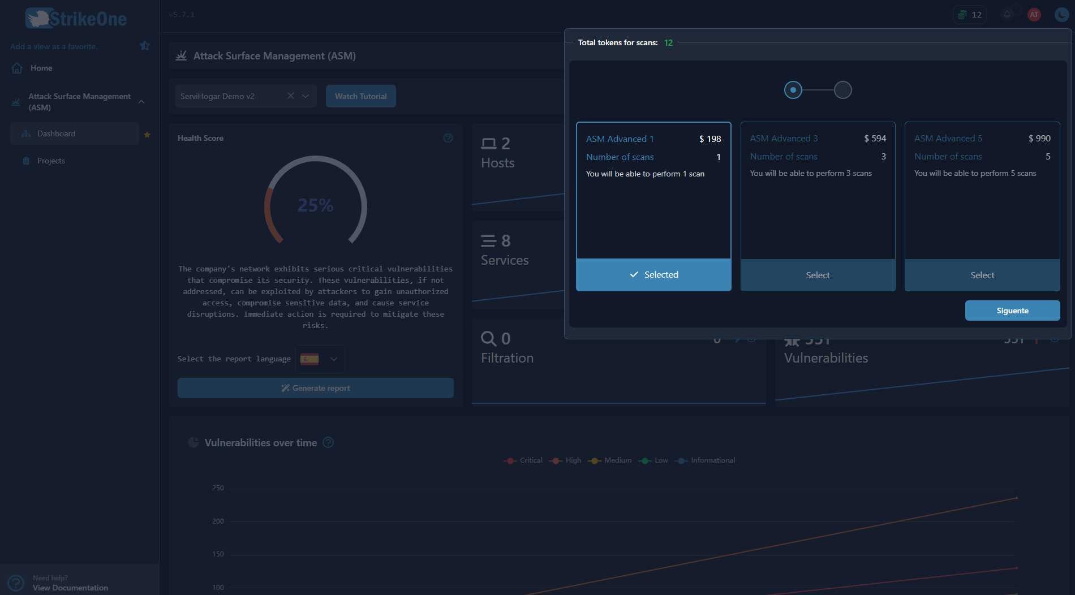Image resolution: width=1075 pixels, height=595 pixels.
Task: Open the Need help question mark icon
Action: [15, 582]
